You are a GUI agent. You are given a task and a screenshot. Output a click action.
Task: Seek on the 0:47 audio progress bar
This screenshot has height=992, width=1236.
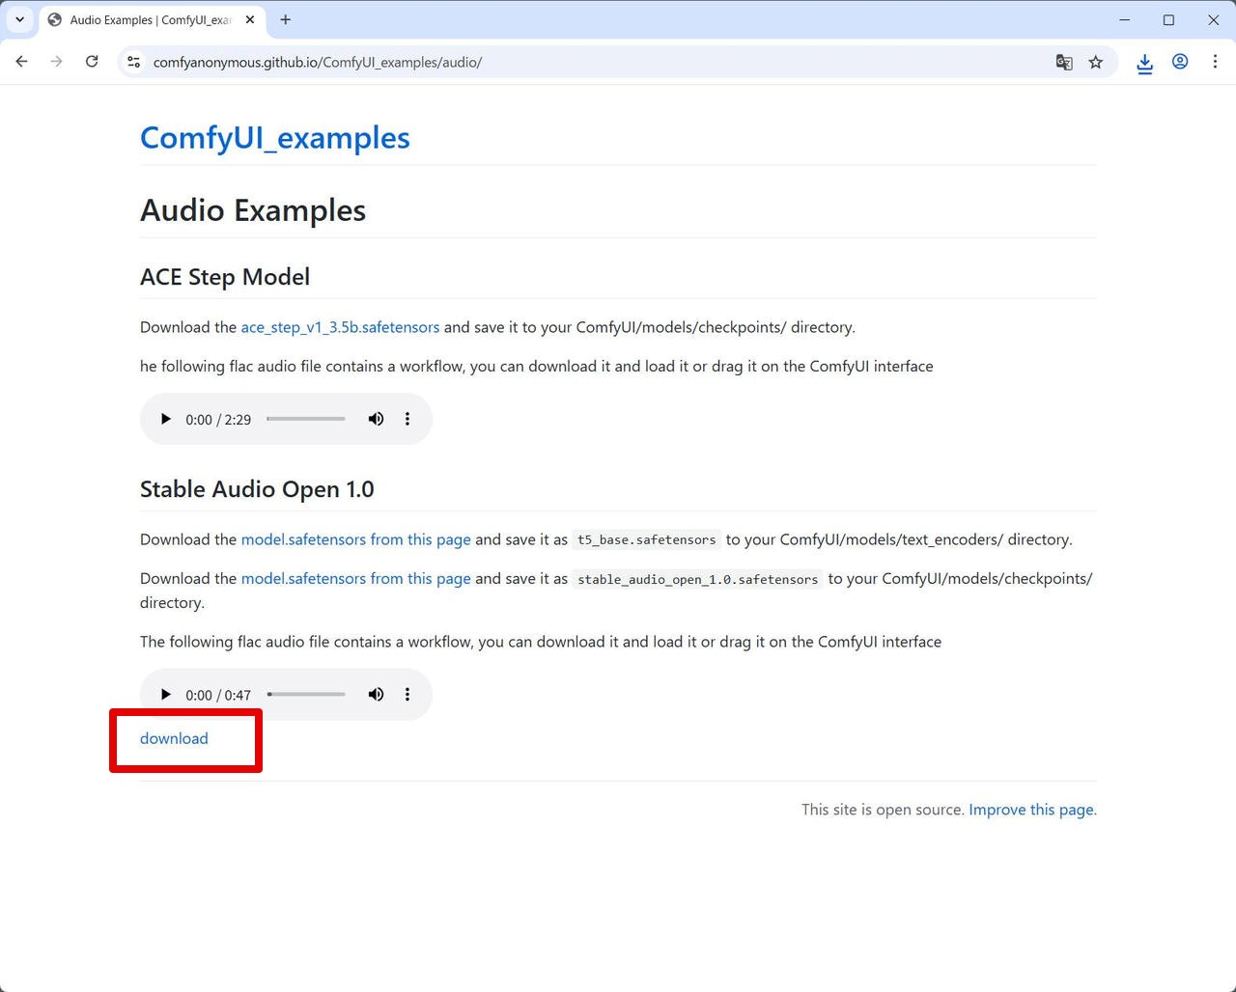[306, 695]
